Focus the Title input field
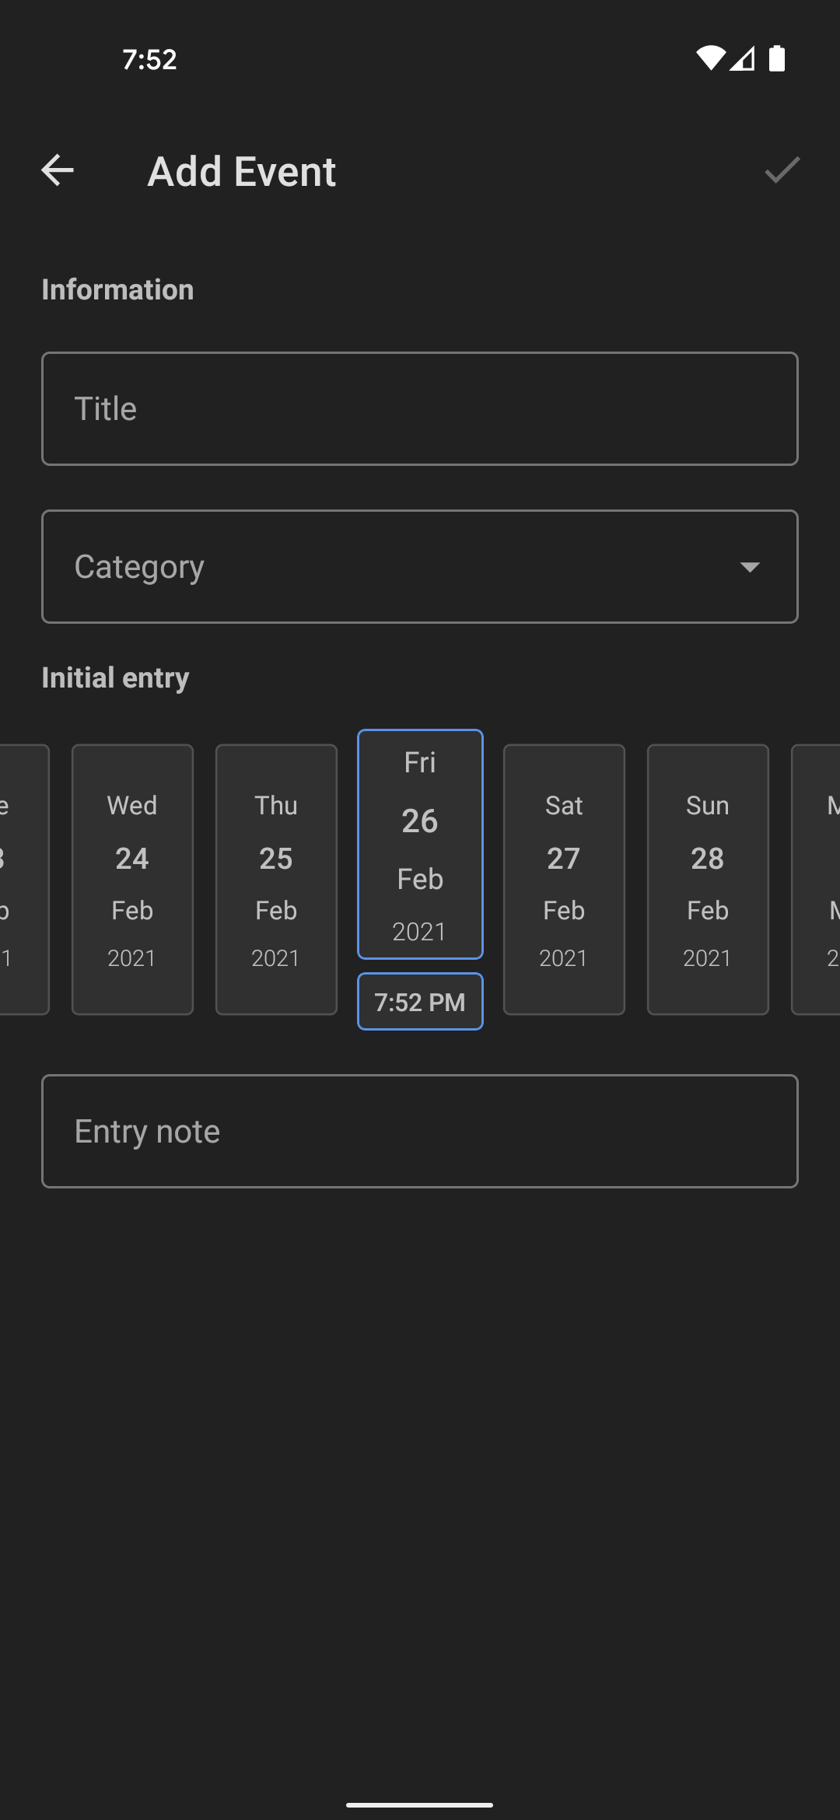This screenshot has height=1820, width=840. click(420, 408)
